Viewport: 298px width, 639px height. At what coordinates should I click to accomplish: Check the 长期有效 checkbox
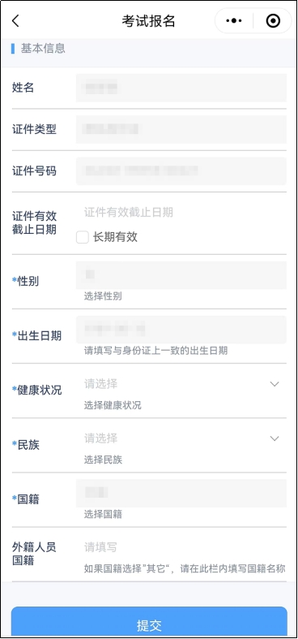(83, 237)
